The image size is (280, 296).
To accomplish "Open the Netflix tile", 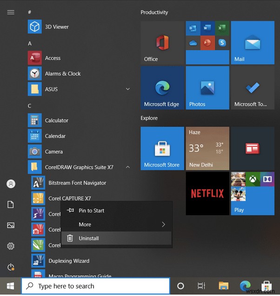I will pos(207,193).
